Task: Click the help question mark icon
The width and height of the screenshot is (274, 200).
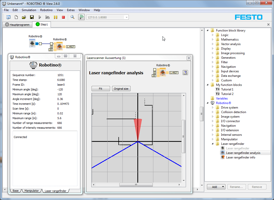Action: pyautogui.click(x=185, y=73)
